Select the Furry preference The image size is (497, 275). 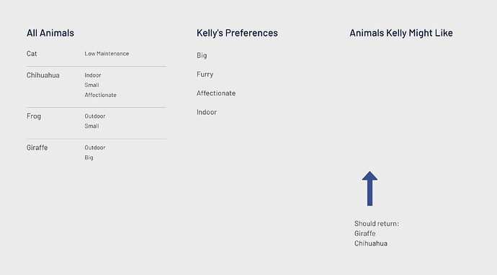coord(205,75)
